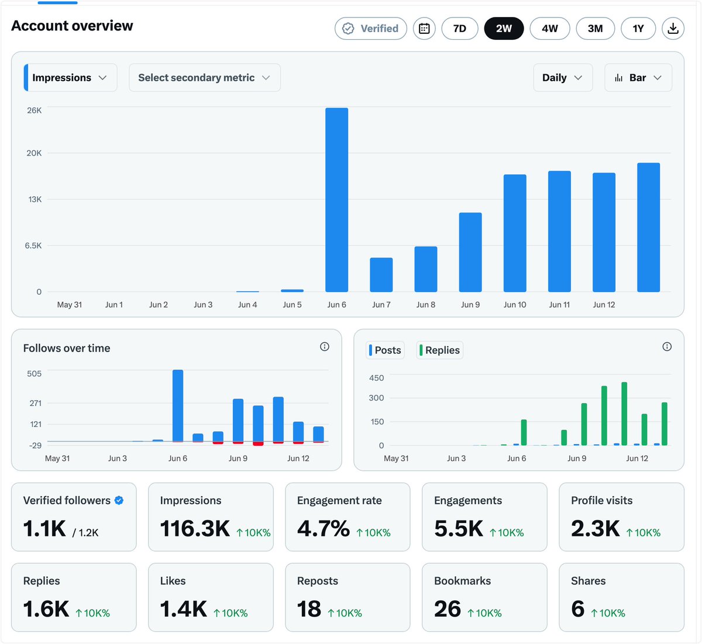Click the tallest green replies bar

point(624,414)
